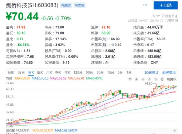The image size is (182, 134).
Task: Click the 总市值 value 188.94亿
Action: click(154, 51)
